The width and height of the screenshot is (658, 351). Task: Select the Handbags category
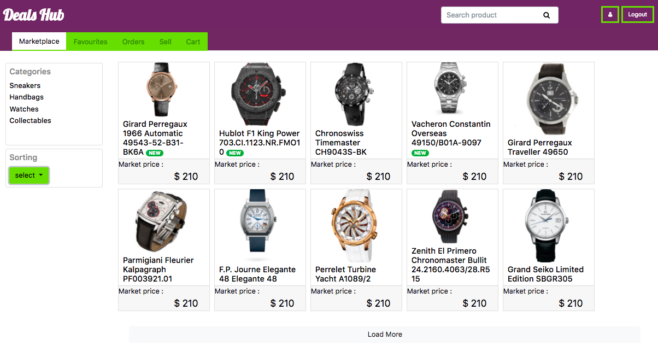27,97
